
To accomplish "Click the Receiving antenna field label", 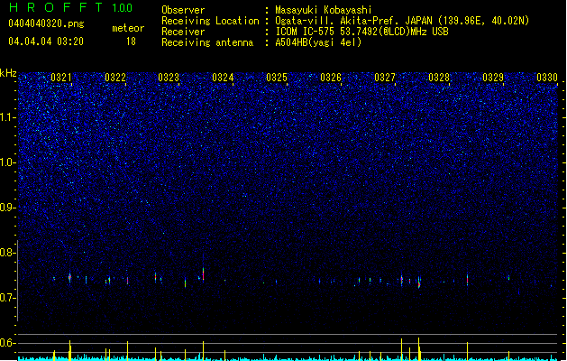I will coord(207,42).
